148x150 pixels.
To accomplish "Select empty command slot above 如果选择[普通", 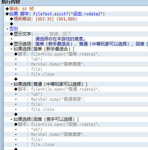I will [76, 79].
